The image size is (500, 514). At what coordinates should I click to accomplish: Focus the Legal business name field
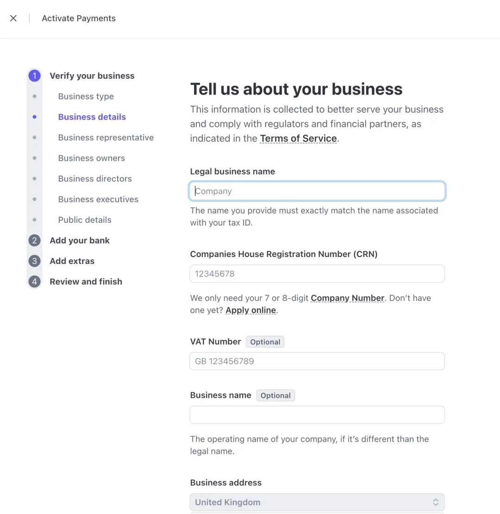point(317,191)
